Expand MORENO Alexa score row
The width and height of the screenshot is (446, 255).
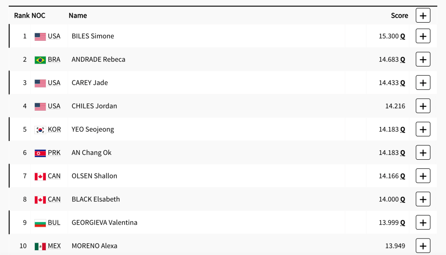click(x=423, y=246)
